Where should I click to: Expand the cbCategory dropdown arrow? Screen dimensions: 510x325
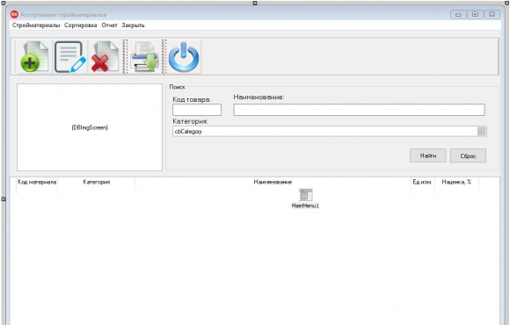coord(481,131)
